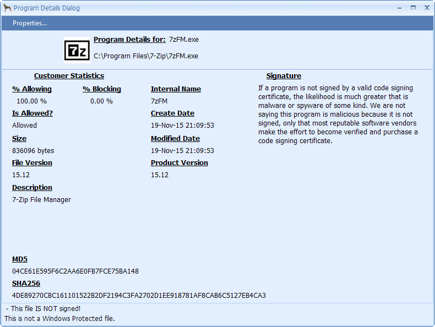
Task: Click the Program Details Dialog title text
Action: tap(47, 8)
